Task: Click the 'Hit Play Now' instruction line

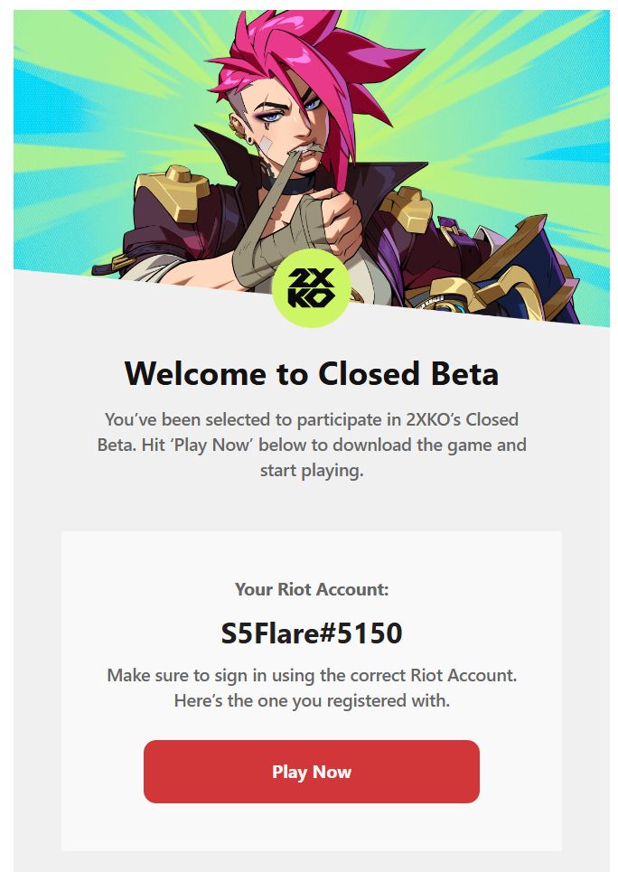Action: coord(311,445)
